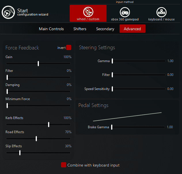Image resolution: width=182 pixels, height=174 pixels.
Task: Select the xbox 360 gamepad icon
Action: pyautogui.click(x=125, y=12)
